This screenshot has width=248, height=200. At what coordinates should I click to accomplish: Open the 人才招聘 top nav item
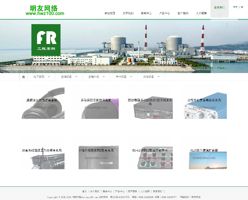pos(201,13)
